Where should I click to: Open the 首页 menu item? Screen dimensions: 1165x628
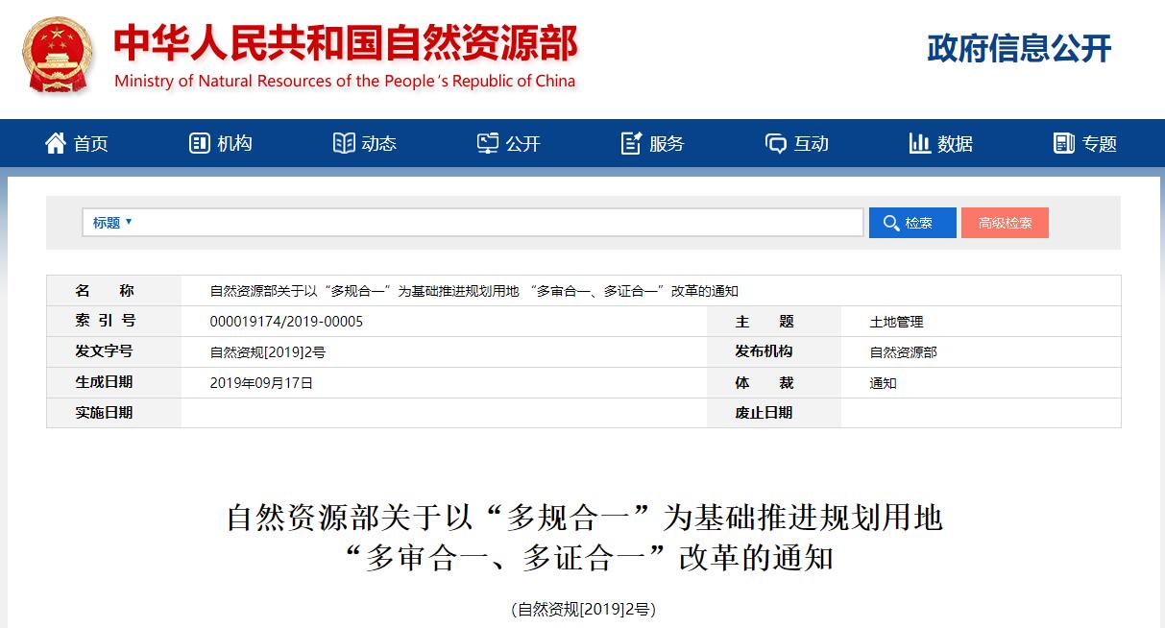point(91,144)
